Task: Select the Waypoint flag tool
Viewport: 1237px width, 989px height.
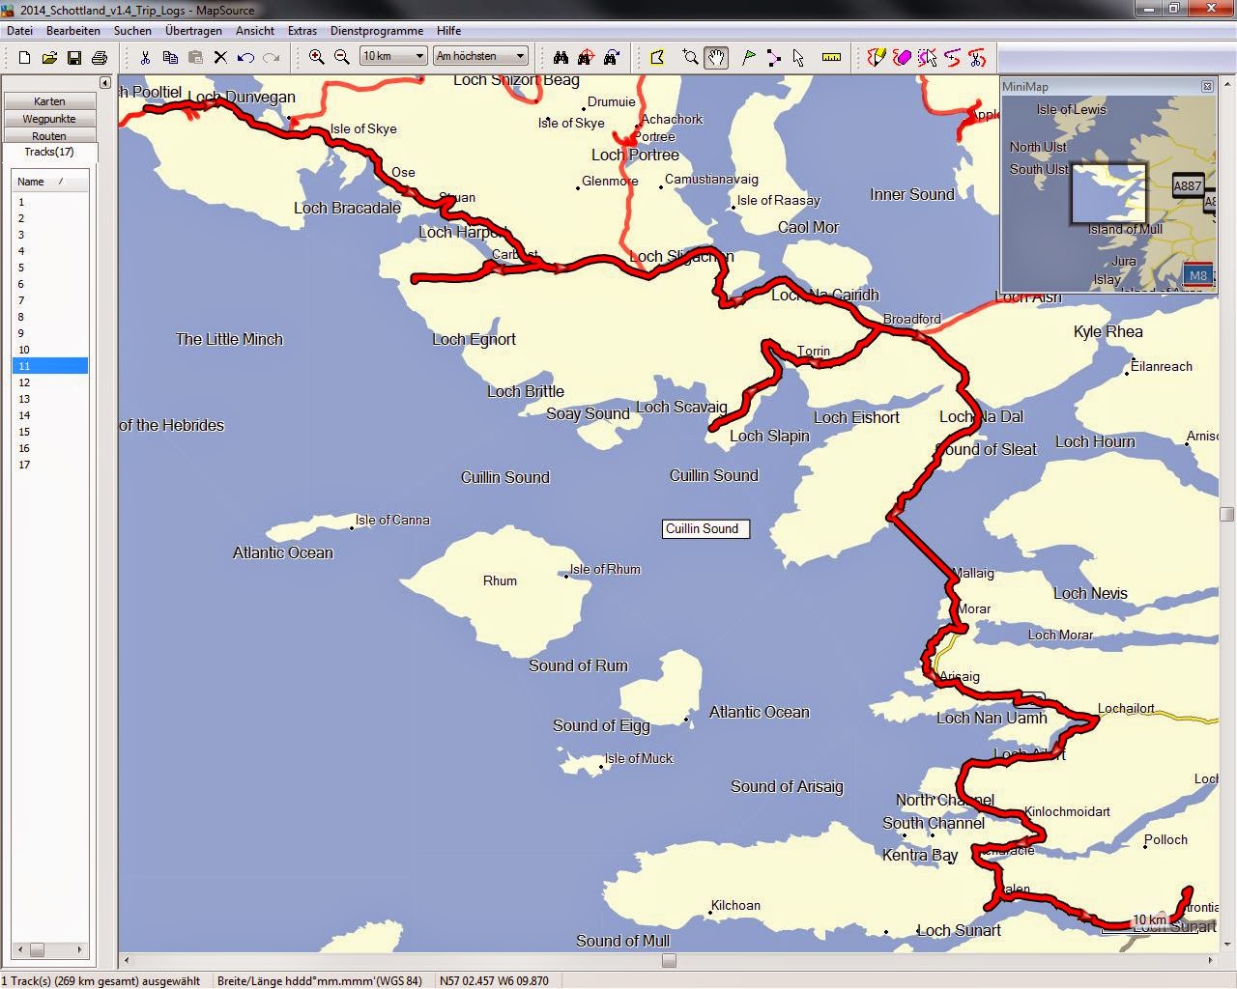Action: 748,58
